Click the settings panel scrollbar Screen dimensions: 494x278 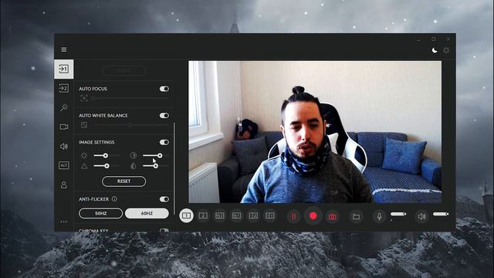point(174,168)
